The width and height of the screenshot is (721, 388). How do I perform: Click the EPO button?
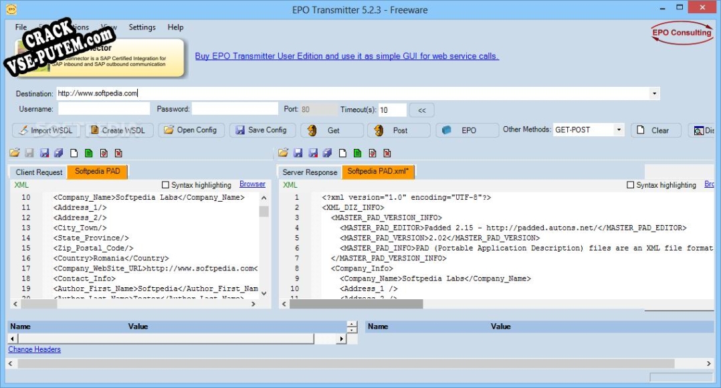[467, 130]
